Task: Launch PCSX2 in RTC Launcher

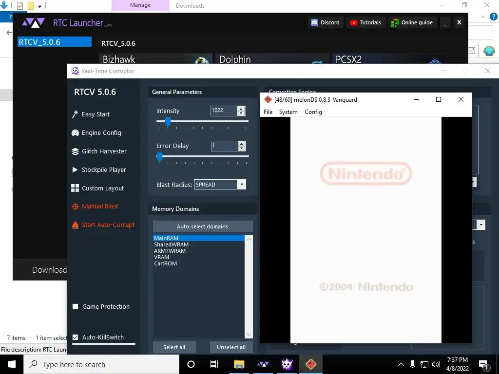Action: [x=388, y=59]
